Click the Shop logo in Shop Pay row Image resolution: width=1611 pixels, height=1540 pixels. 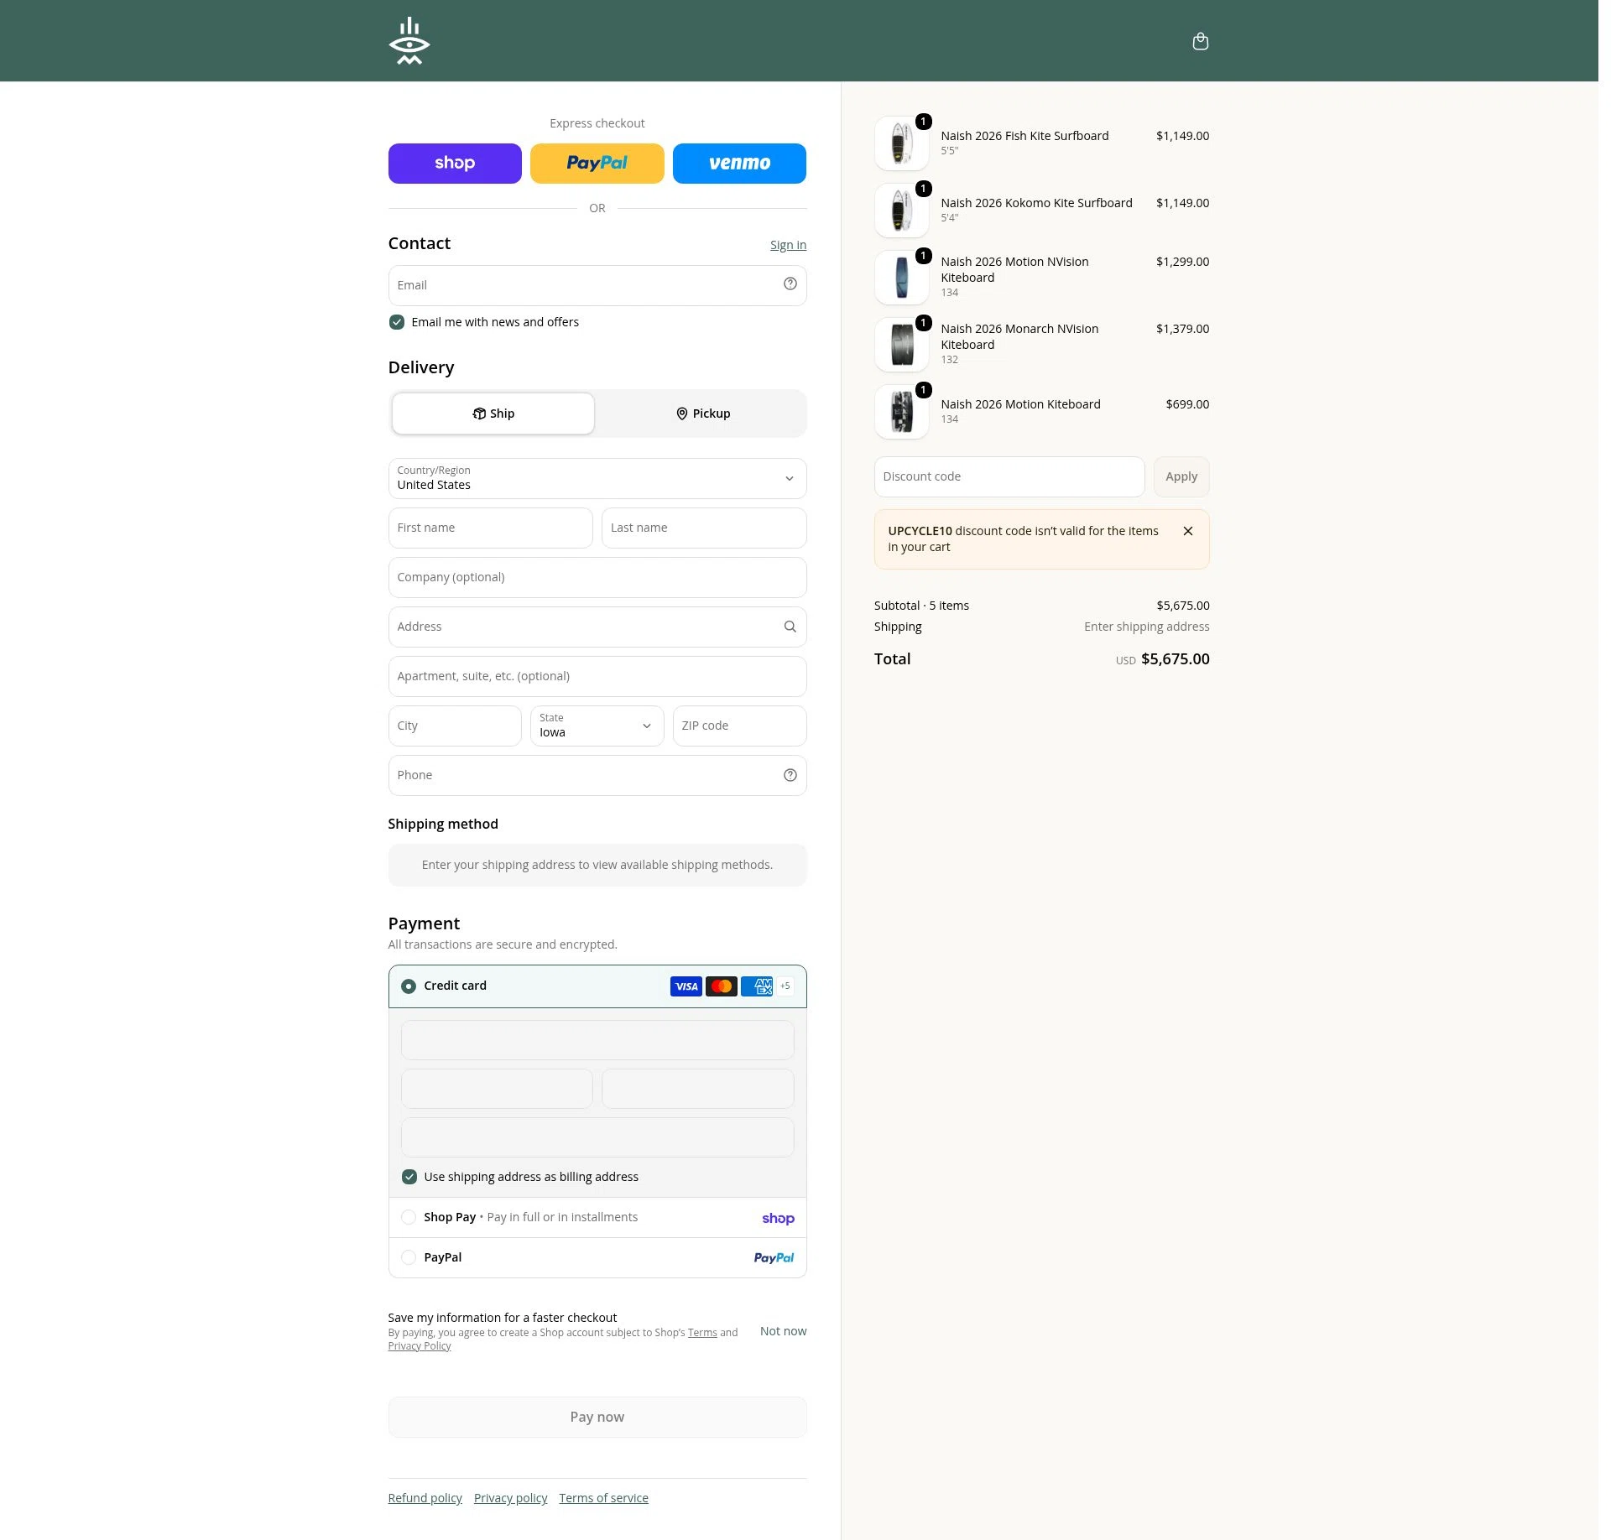pyautogui.click(x=778, y=1218)
